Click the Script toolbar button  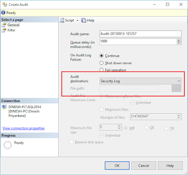[x=67, y=20]
